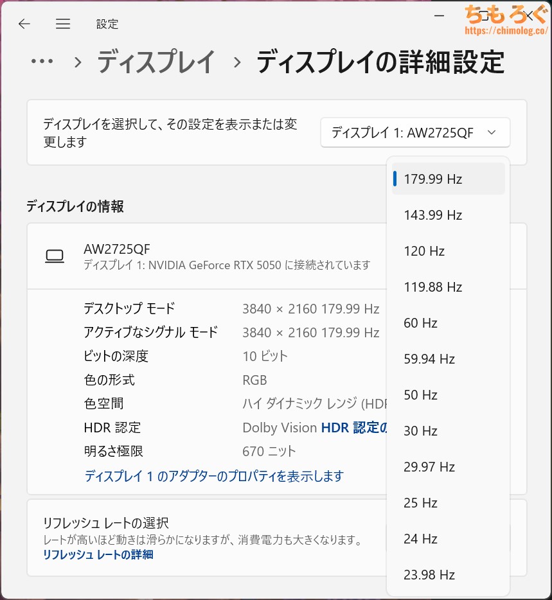Open リフレッシュ レートの詳細 link
Image resolution: width=552 pixels, height=600 pixels.
pos(98,554)
